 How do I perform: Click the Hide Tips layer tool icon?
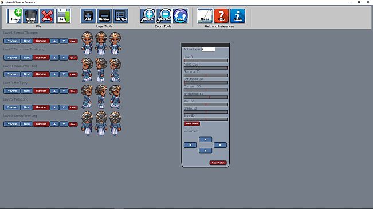[x=120, y=15]
